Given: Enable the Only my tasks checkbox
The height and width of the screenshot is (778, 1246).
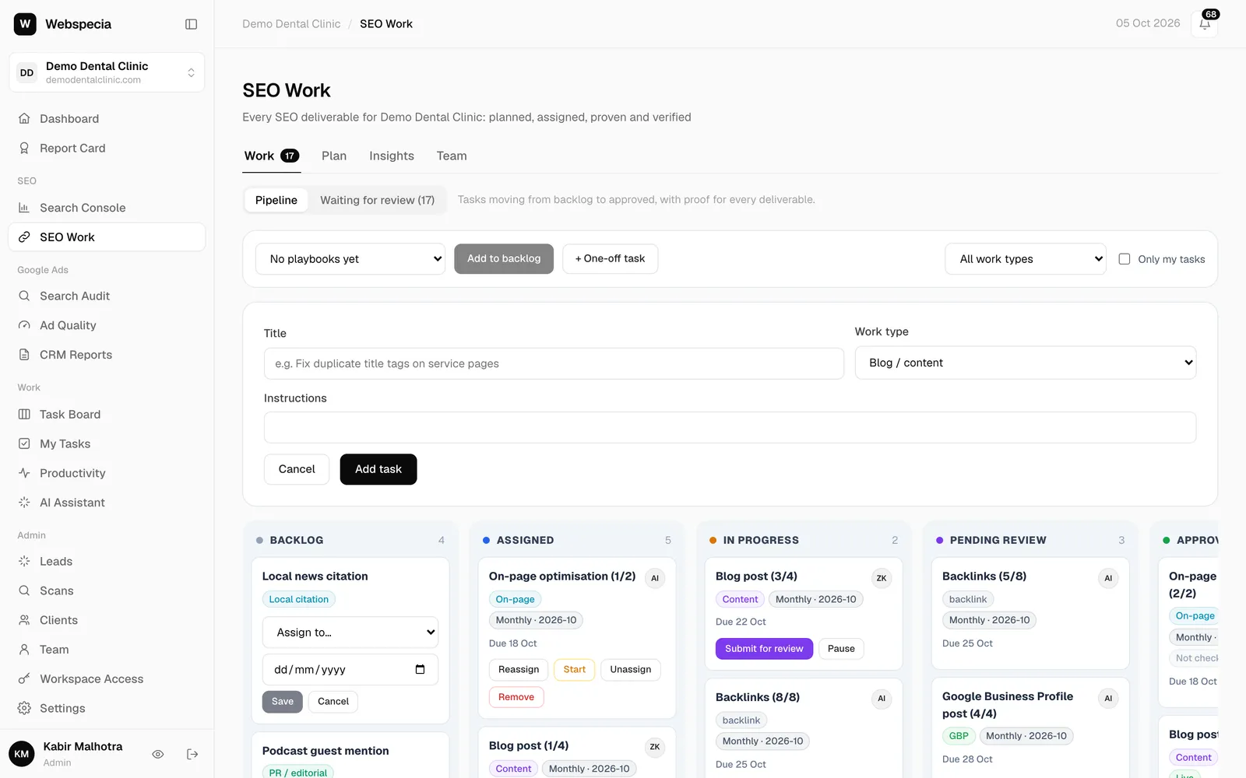Looking at the screenshot, I should pos(1125,259).
